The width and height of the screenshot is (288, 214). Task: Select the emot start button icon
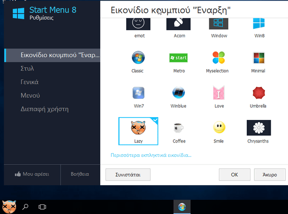138,24
